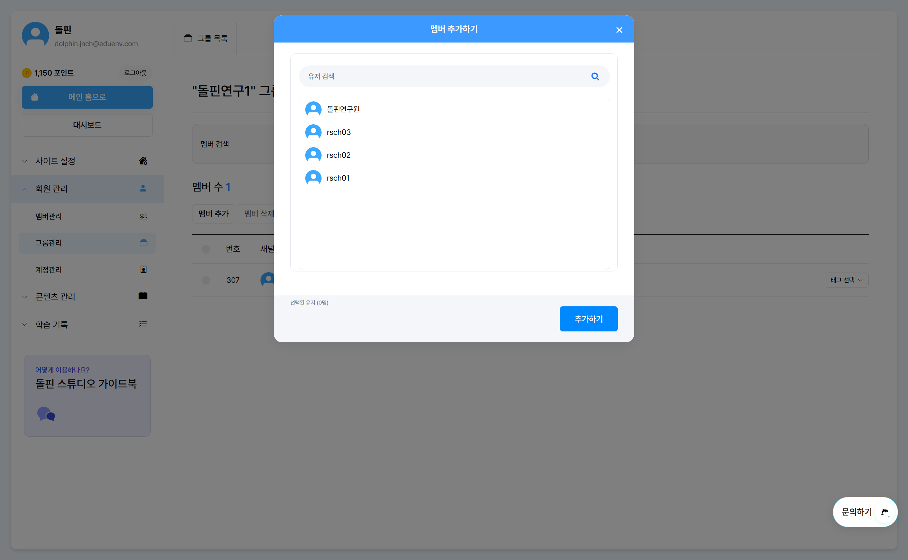The height and width of the screenshot is (560, 908).
Task: Expand the 사이트 설정 menu section
Action: [56, 161]
